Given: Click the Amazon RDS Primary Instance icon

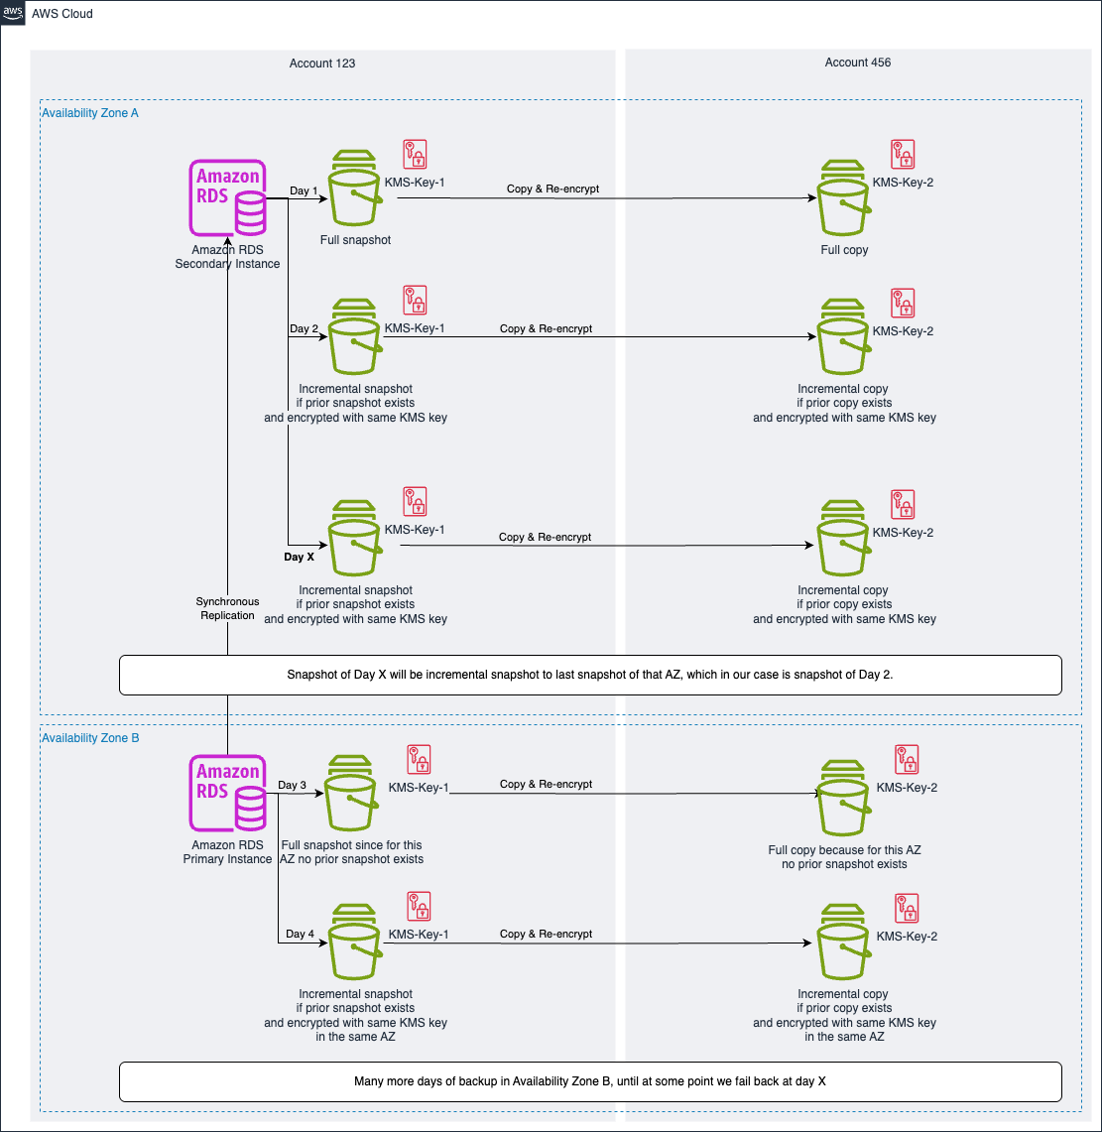Looking at the screenshot, I should [x=226, y=793].
